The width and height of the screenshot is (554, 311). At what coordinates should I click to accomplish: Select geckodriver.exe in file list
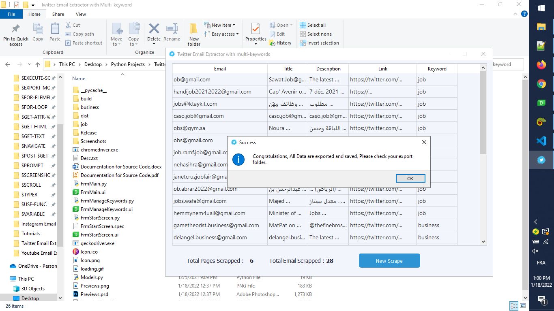point(97,243)
